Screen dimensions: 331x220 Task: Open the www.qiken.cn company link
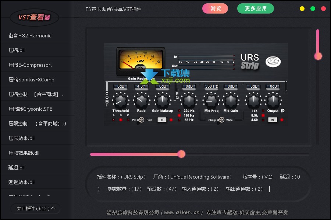[182, 213]
